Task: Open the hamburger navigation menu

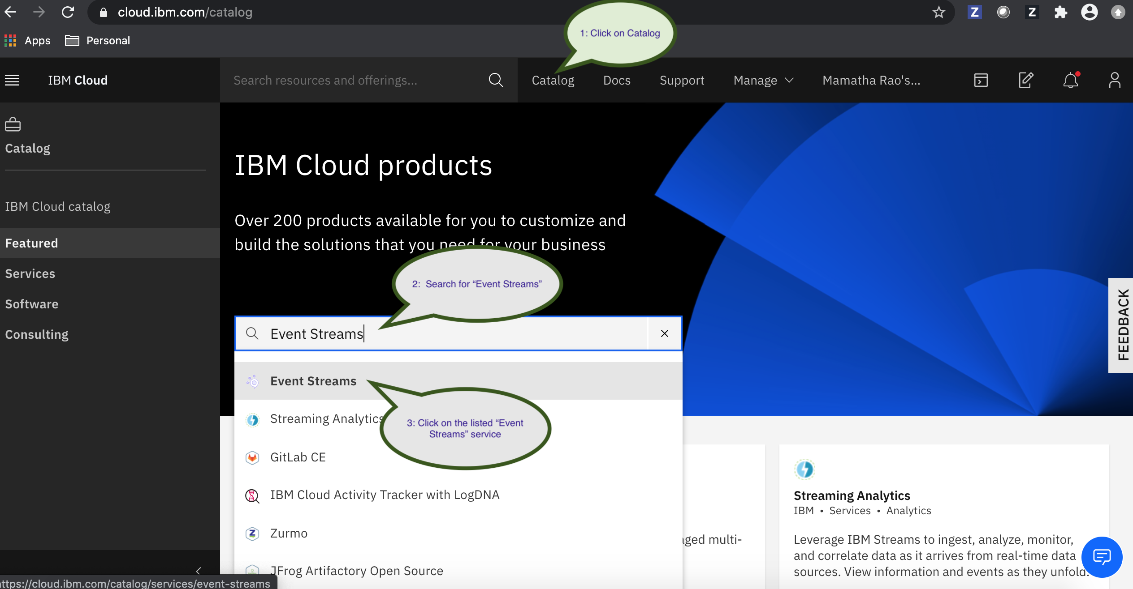Action: point(12,80)
